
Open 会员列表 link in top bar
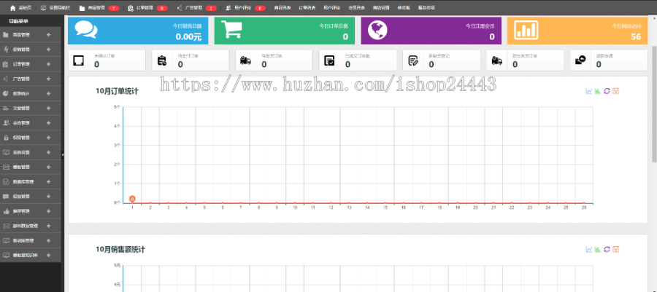(358, 7)
